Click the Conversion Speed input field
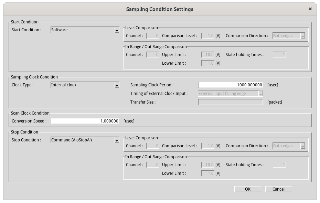Screen dimensions: 320x203 tap(85, 121)
